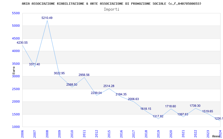Click the 2006.63 value label
Viewport: 223px width, 139px height.
pyautogui.click(x=133, y=99)
